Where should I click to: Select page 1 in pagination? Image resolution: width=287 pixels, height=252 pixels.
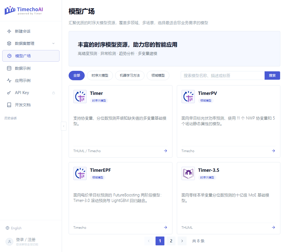coord(160,241)
